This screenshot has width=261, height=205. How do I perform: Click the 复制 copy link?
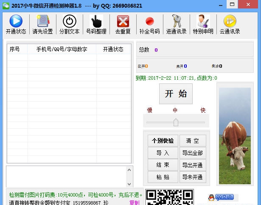tap(135, 203)
